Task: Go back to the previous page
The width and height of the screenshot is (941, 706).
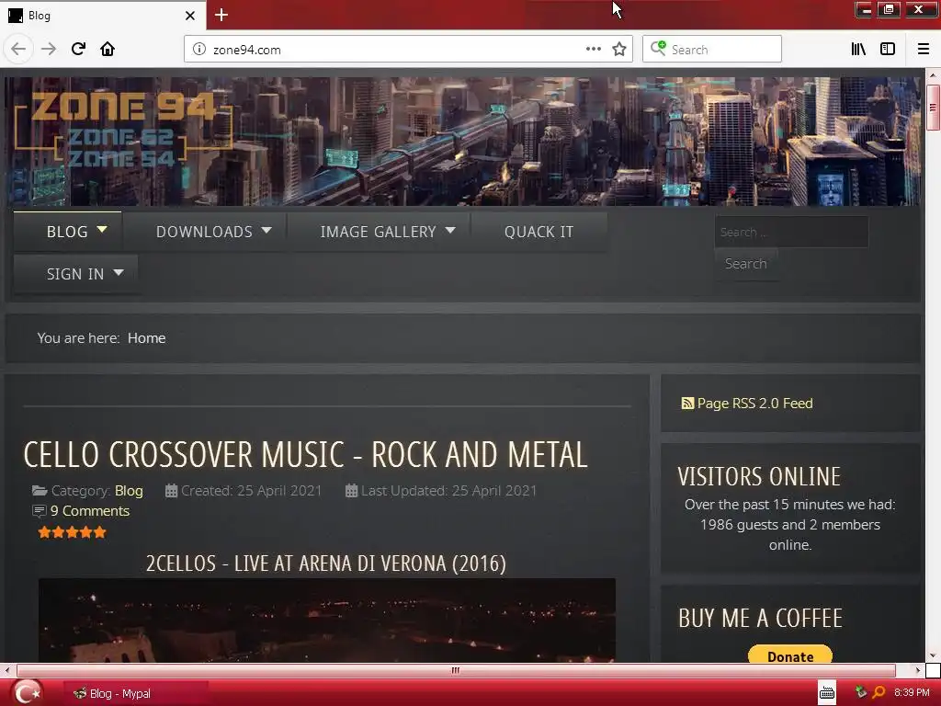Action: (18, 49)
